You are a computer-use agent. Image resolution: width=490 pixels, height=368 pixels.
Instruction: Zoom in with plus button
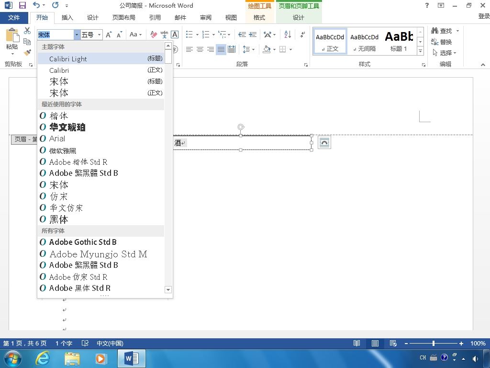(x=461, y=343)
